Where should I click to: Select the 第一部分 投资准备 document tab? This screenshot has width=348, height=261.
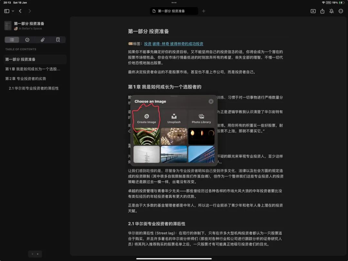[x=174, y=11]
